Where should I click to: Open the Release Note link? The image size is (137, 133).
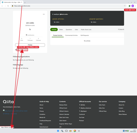click(63, 105)
